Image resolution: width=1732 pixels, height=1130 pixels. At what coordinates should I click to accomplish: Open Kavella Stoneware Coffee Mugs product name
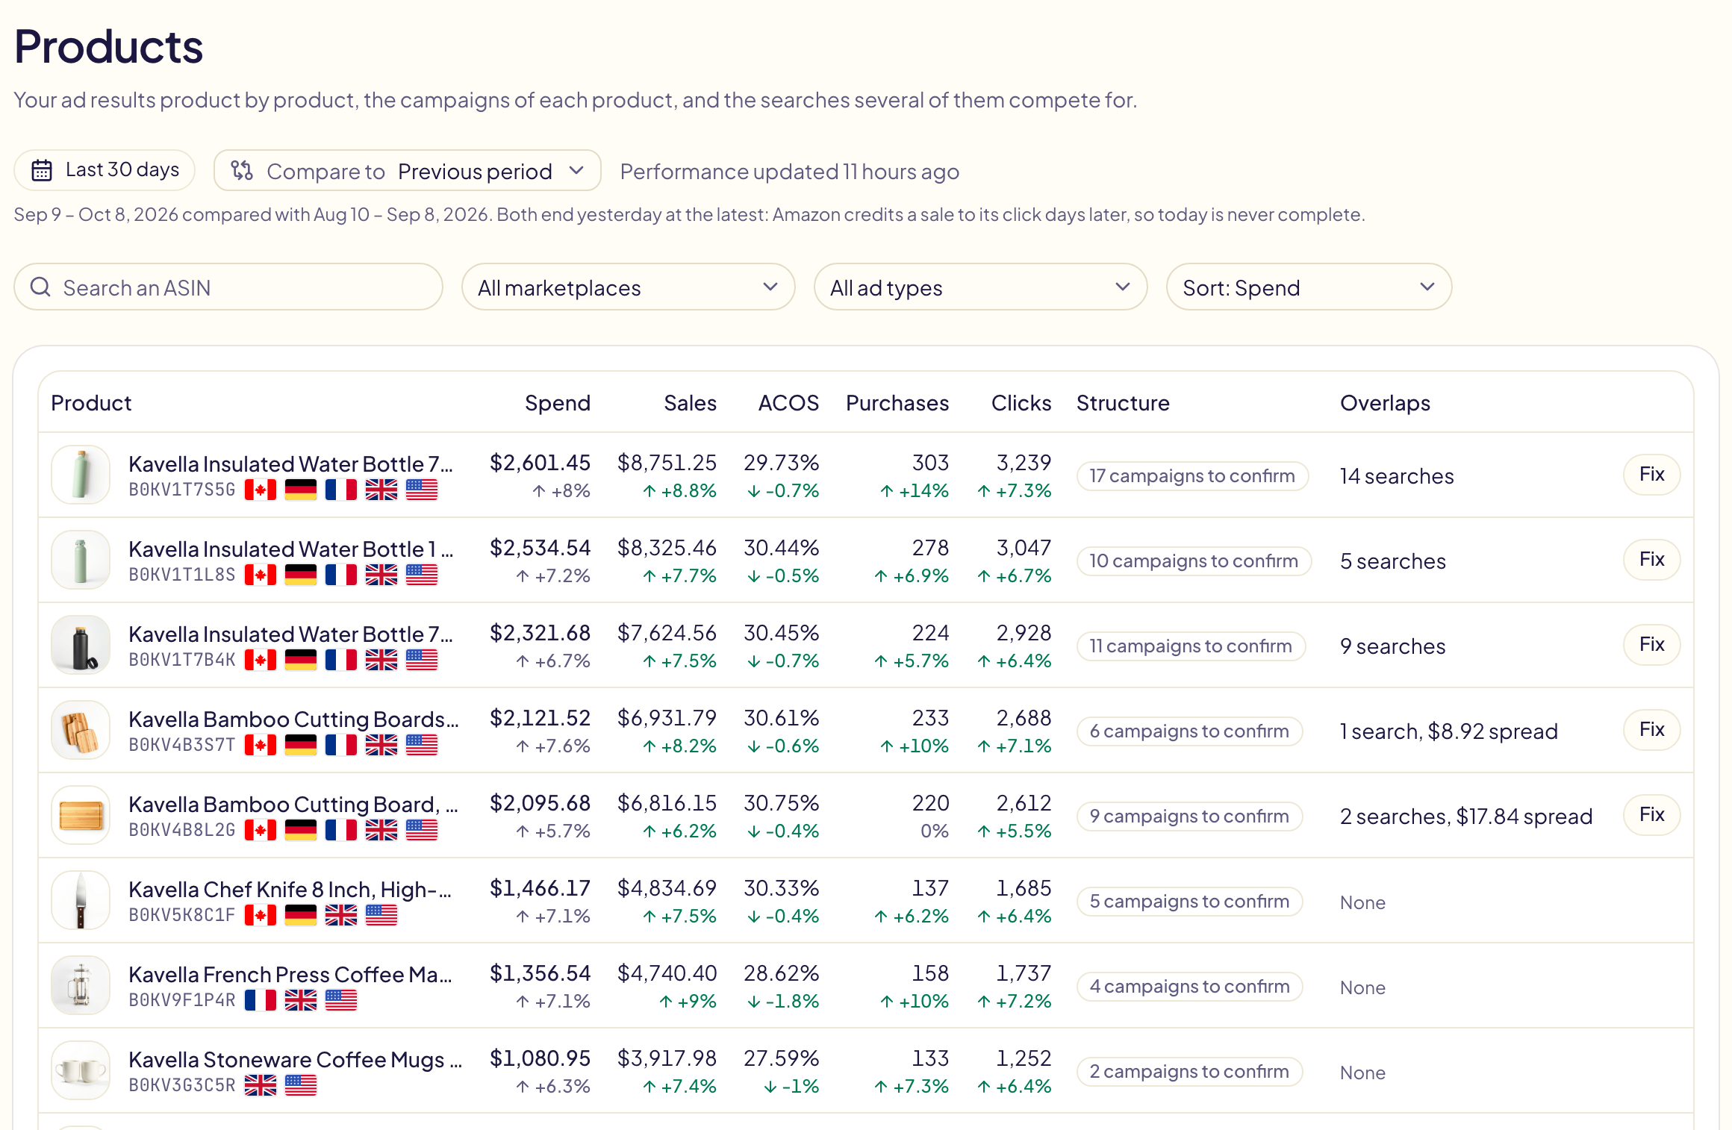click(x=296, y=1060)
